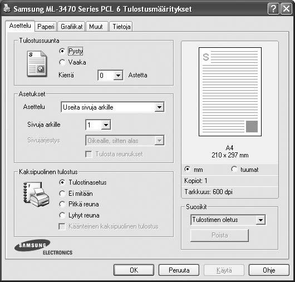
Task: Switch units to tuumat
Action: click(x=234, y=169)
